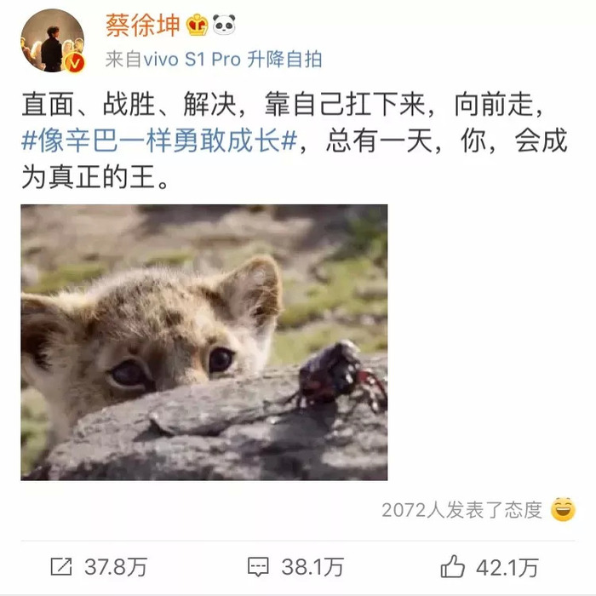596x596 pixels.
Task: Open the 蔡徐坤 username link
Action: (142, 26)
